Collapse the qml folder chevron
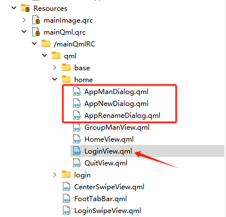This screenshot has height=217, width=226. 45,56
